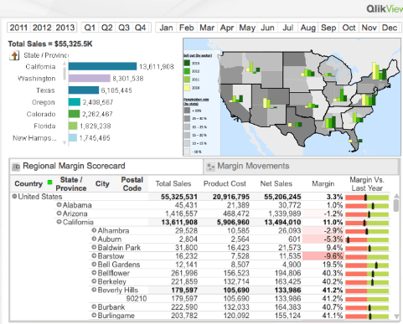Choose the Mar month filter

point(207,28)
